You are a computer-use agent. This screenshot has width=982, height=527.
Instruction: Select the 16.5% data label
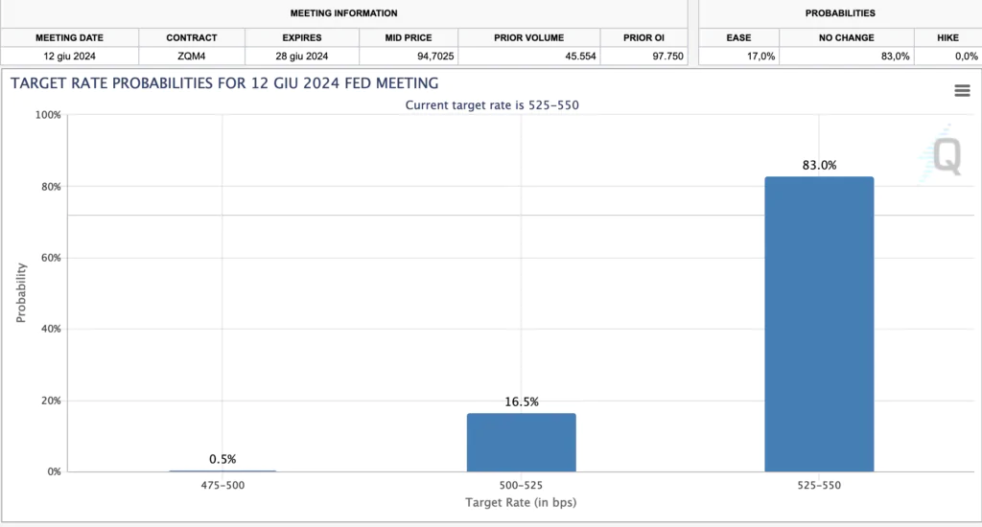click(x=522, y=401)
